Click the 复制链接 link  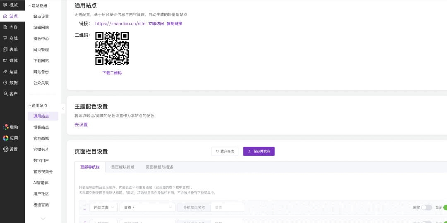click(x=174, y=24)
